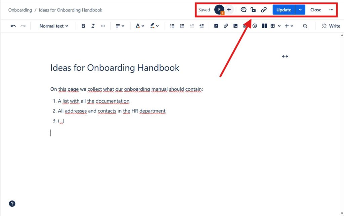Open the text color picker

139,26
